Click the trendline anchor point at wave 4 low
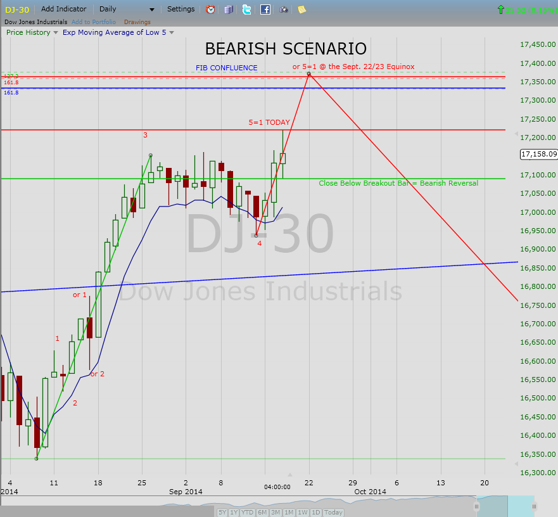Screen dimensions: 558x517 click(x=257, y=235)
